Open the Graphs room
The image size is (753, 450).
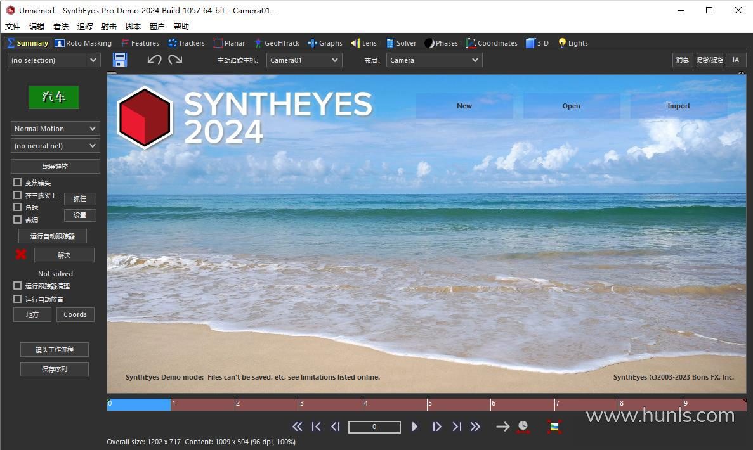[x=325, y=43]
